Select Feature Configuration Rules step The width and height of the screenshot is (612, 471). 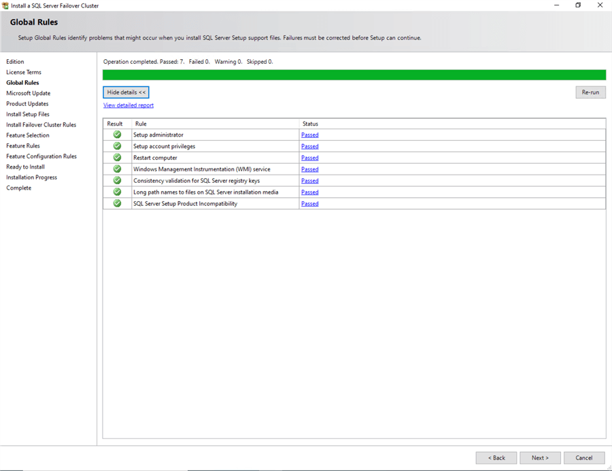[41, 156]
